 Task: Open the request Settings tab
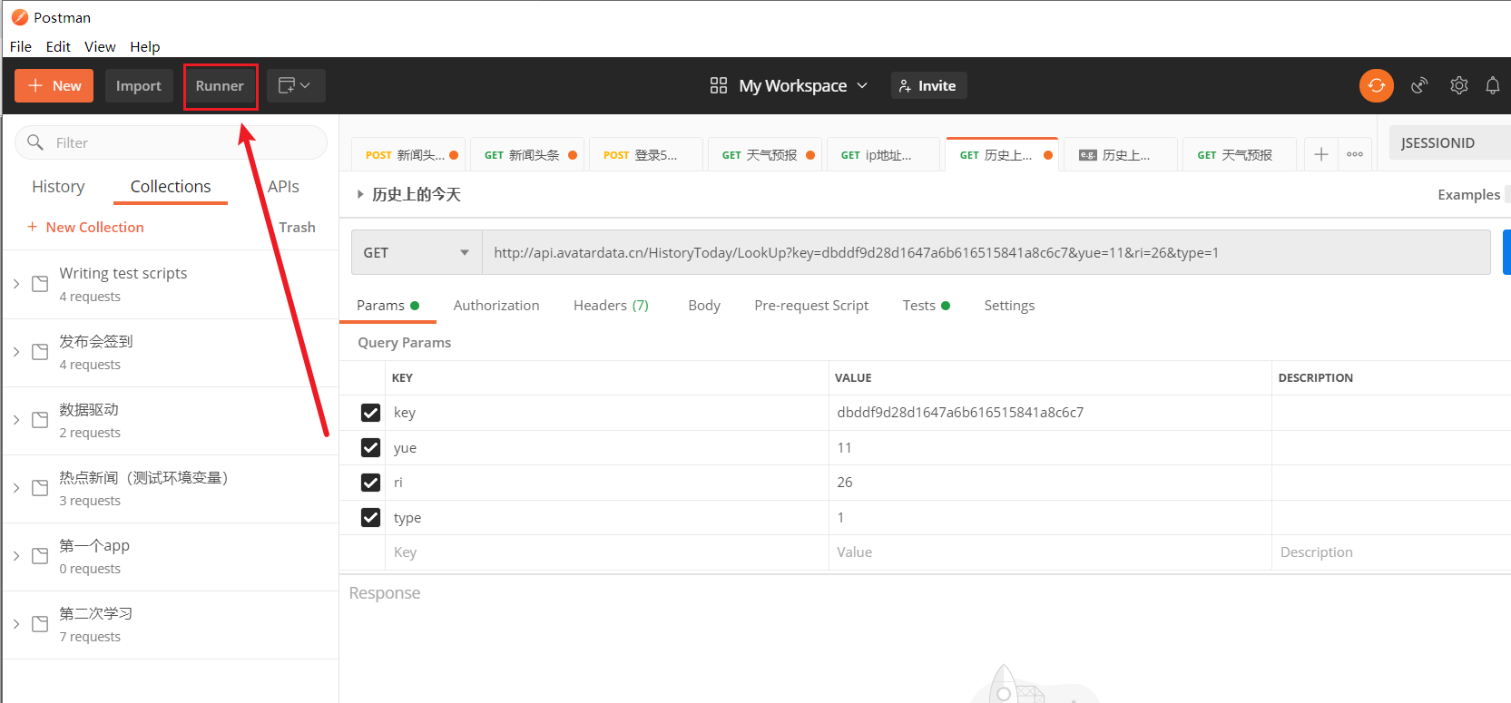(x=1009, y=306)
